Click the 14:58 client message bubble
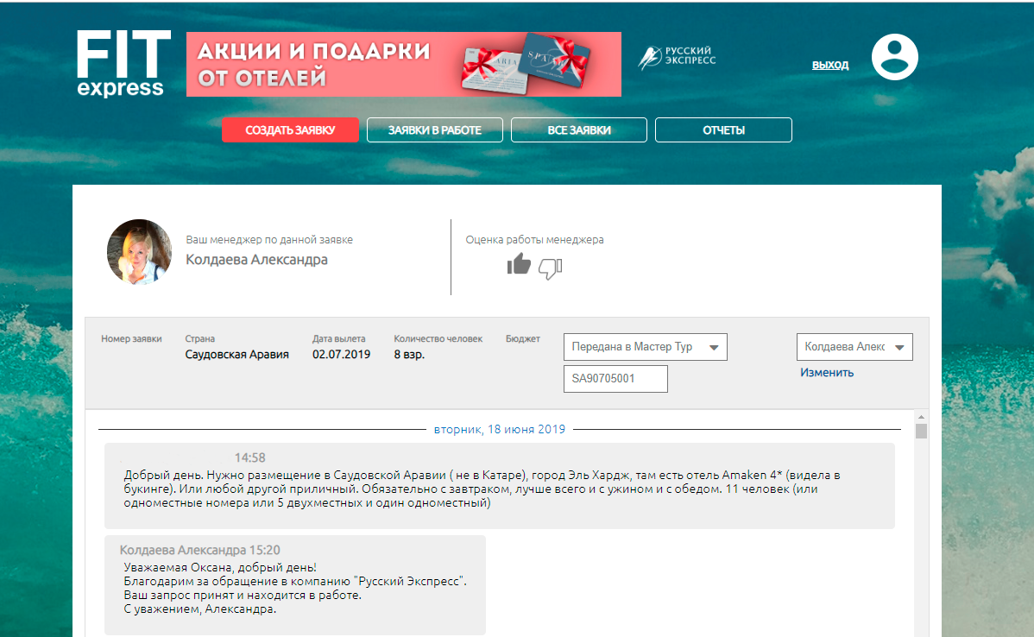Screen dimensions: 1034x637 pyautogui.click(x=499, y=488)
